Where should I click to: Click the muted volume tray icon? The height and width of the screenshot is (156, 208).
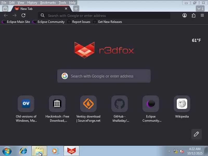point(181,151)
